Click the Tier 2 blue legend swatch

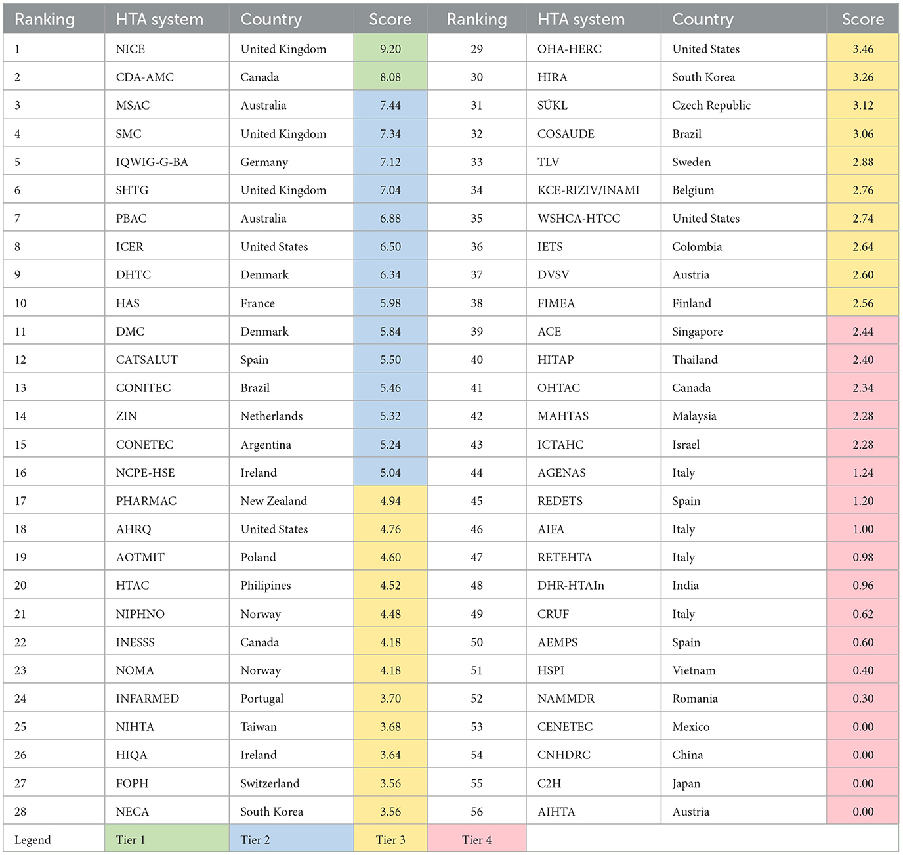coord(291,839)
